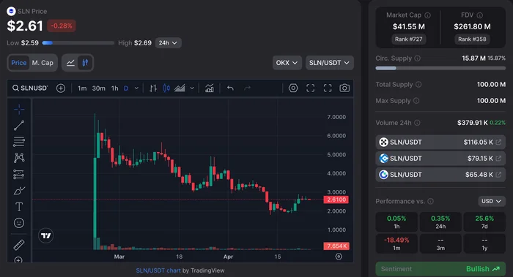Screen dimensions: 513x277
Task: Open the SLN/USDT chart link
Action: tap(158, 270)
